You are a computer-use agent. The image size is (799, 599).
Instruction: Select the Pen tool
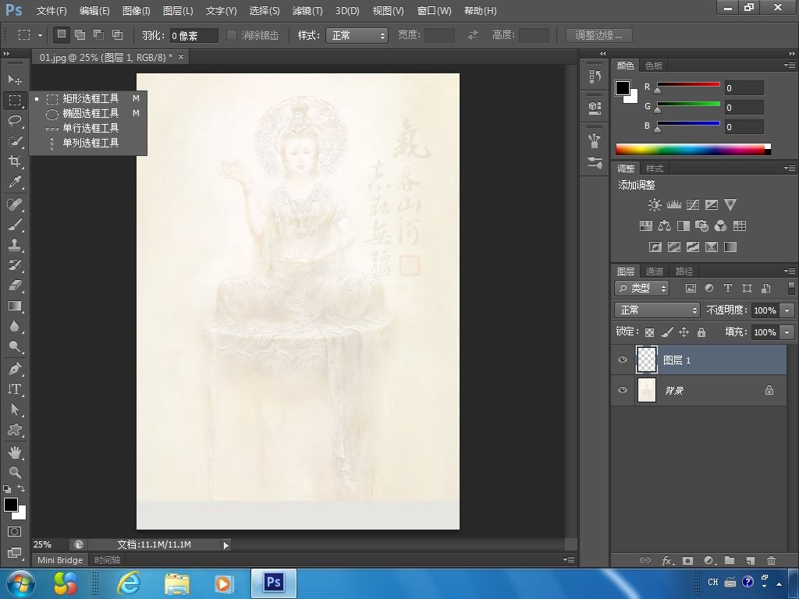[x=14, y=369]
